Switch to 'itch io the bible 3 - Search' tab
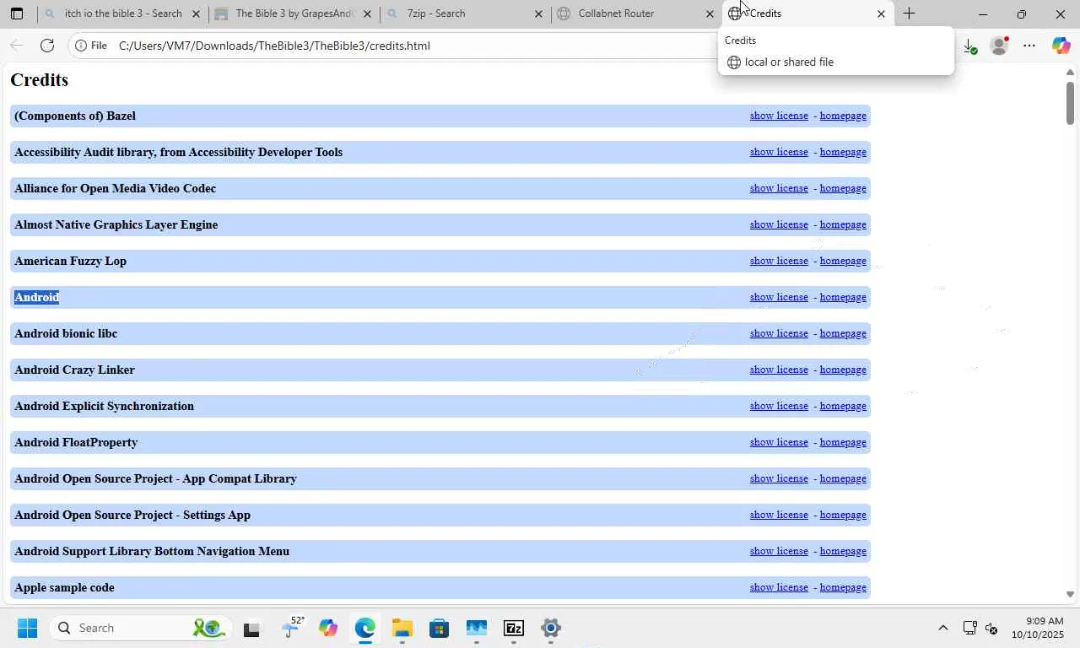This screenshot has width=1080, height=648. [x=122, y=13]
